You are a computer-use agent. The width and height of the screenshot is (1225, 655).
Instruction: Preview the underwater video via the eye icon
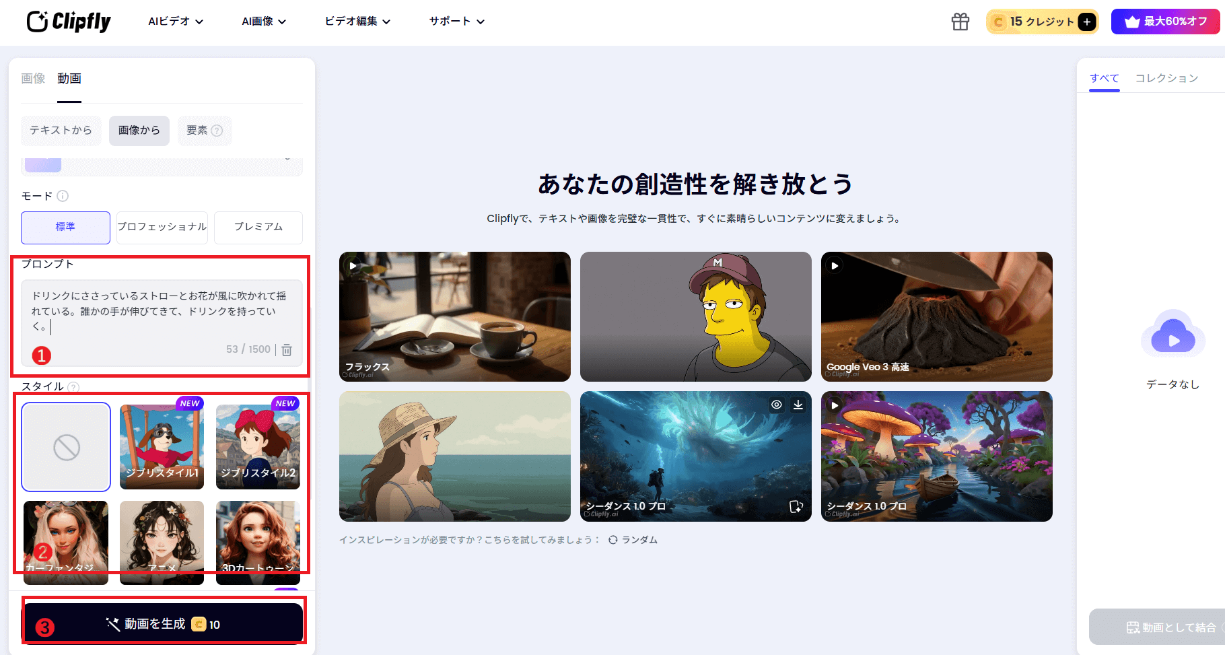775,405
